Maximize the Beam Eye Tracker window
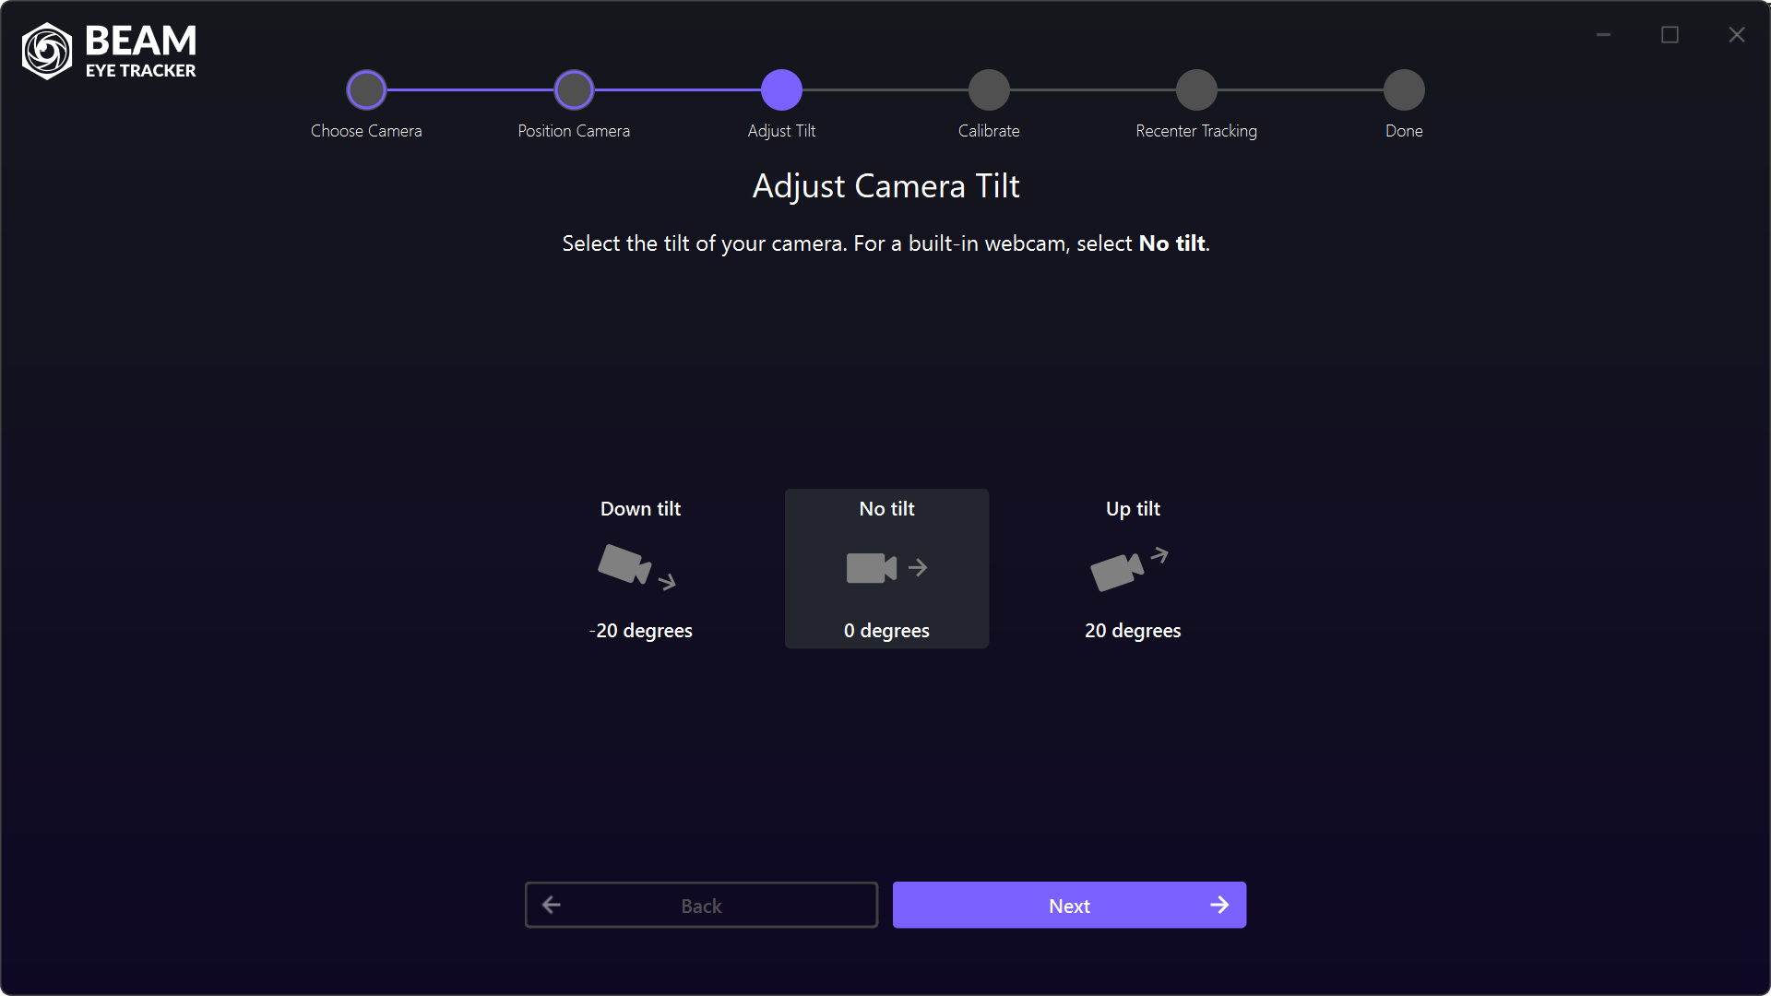The width and height of the screenshot is (1771, 996). click(1670, 35)
